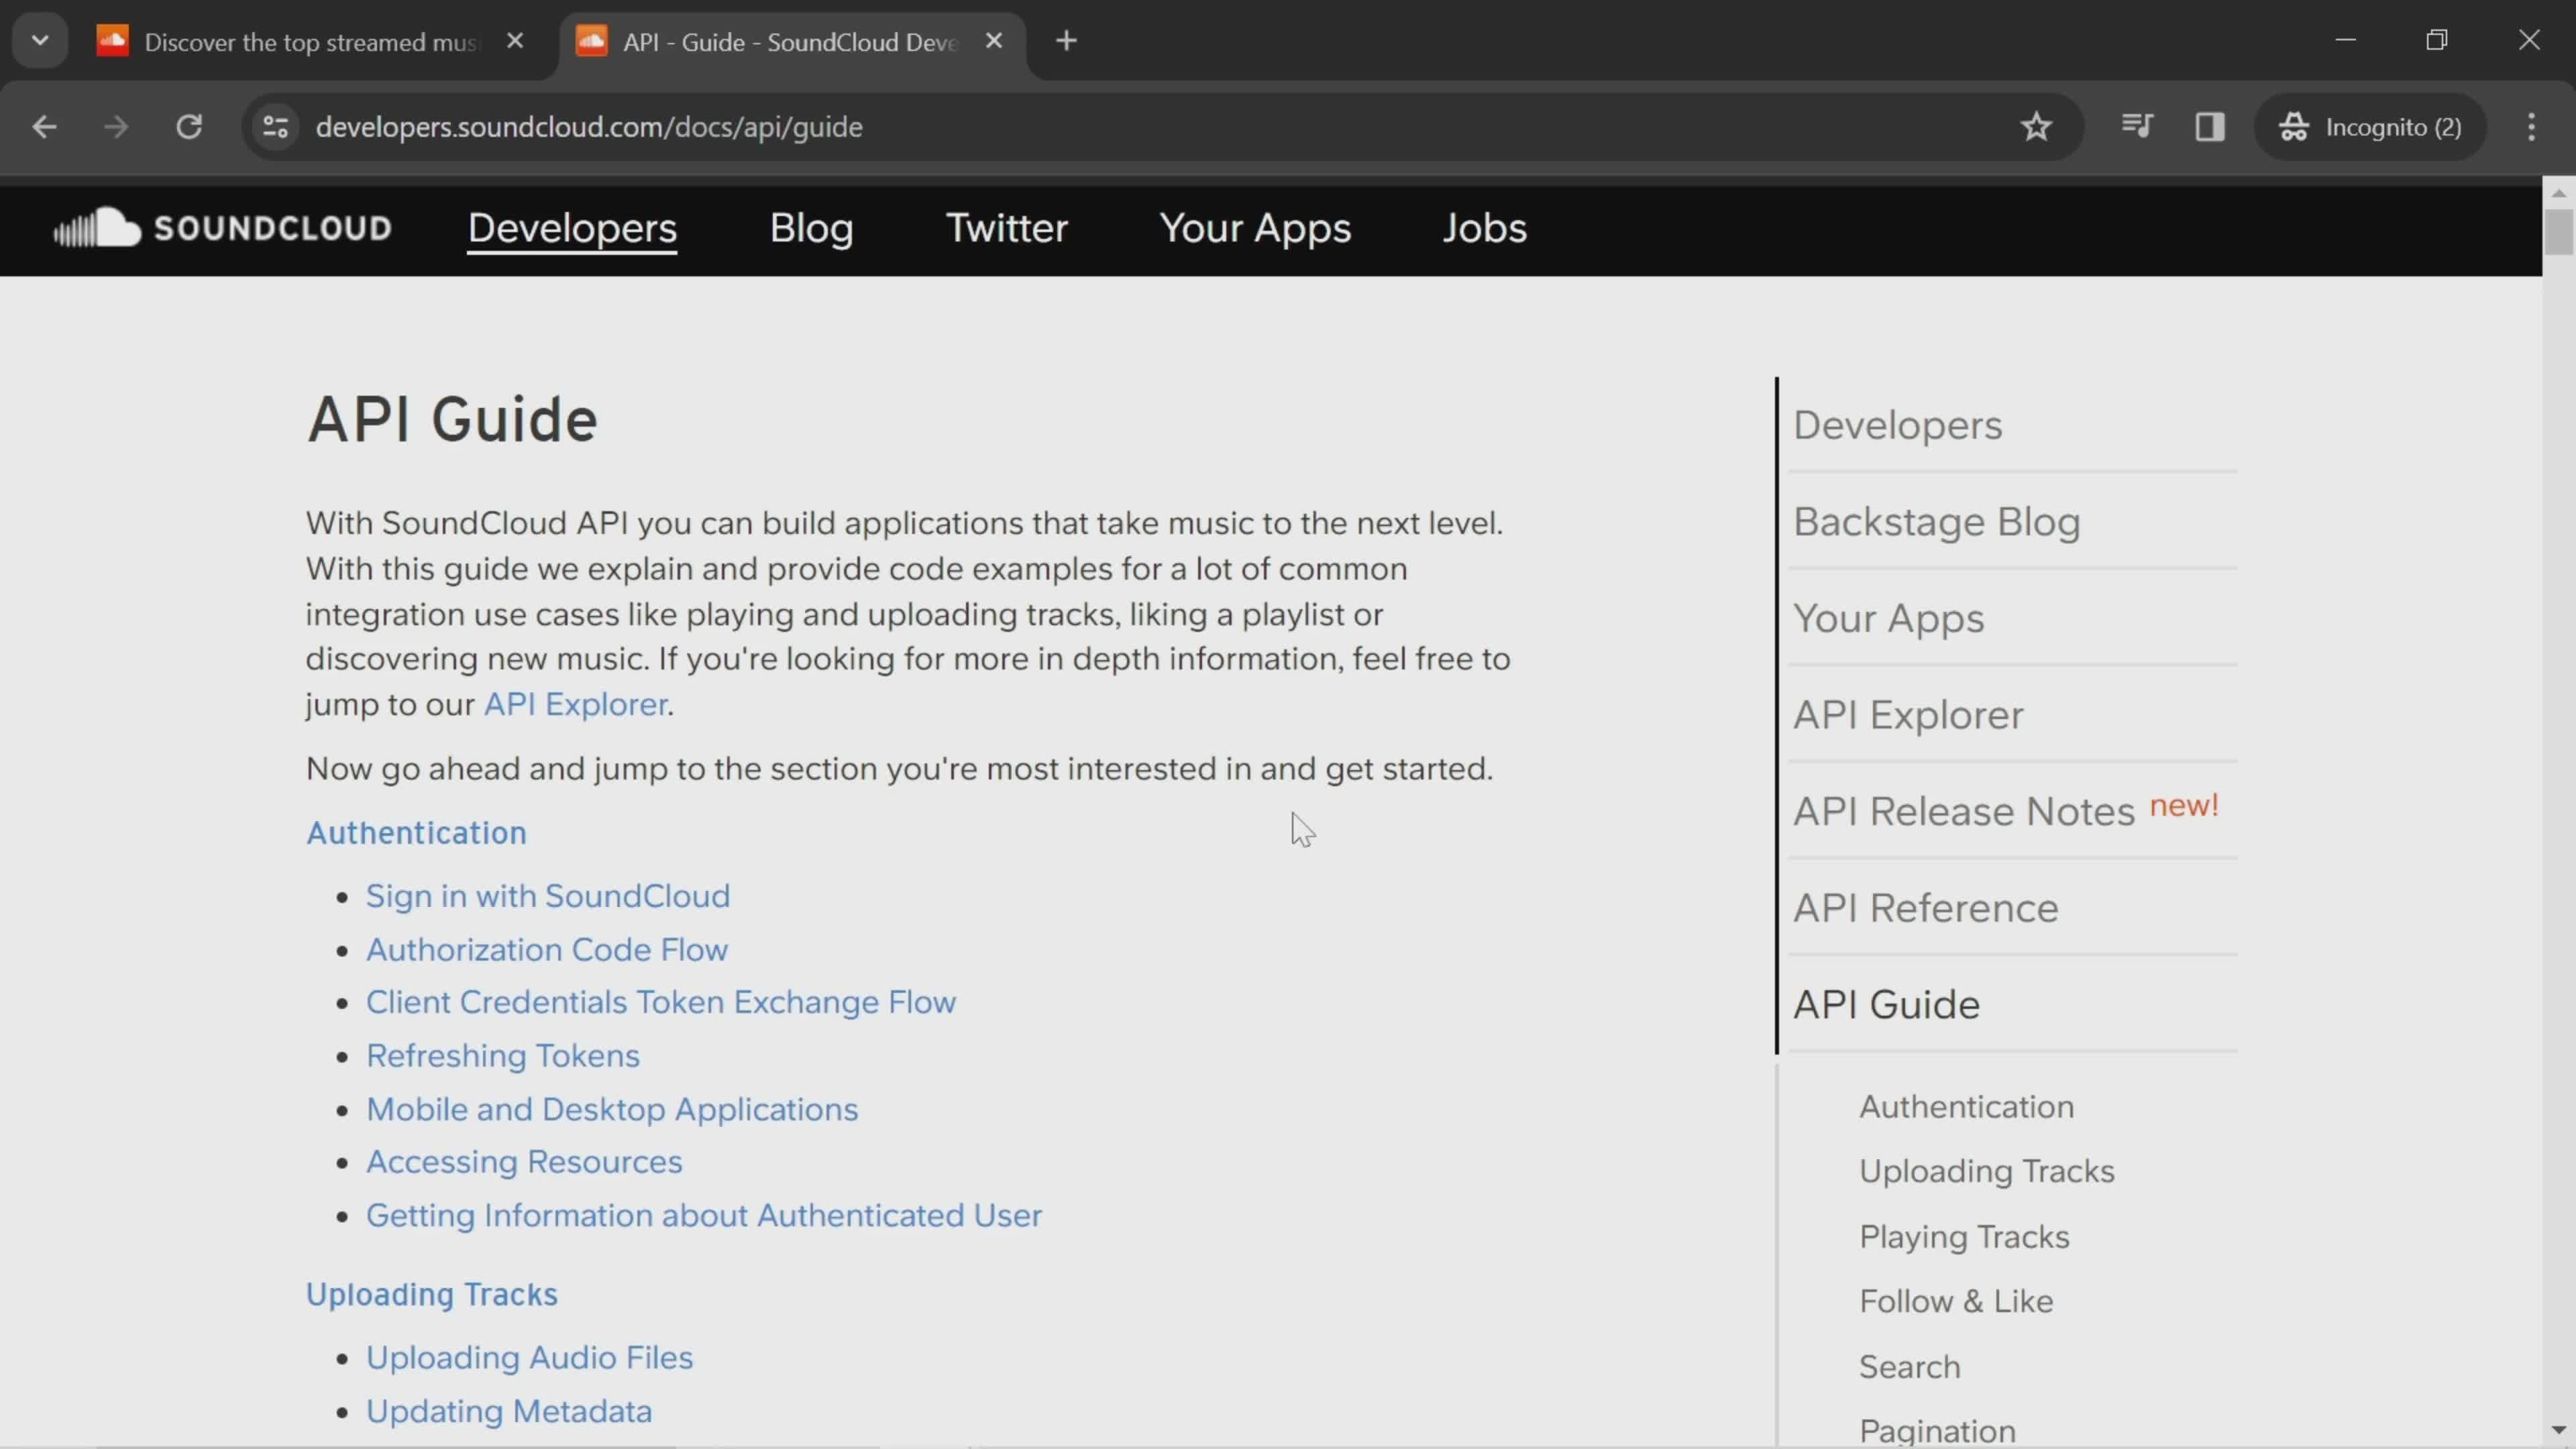This screenshot has height=1449, width=2576.
Task: Toggle the browser side panel
Action: [2209, 127]
